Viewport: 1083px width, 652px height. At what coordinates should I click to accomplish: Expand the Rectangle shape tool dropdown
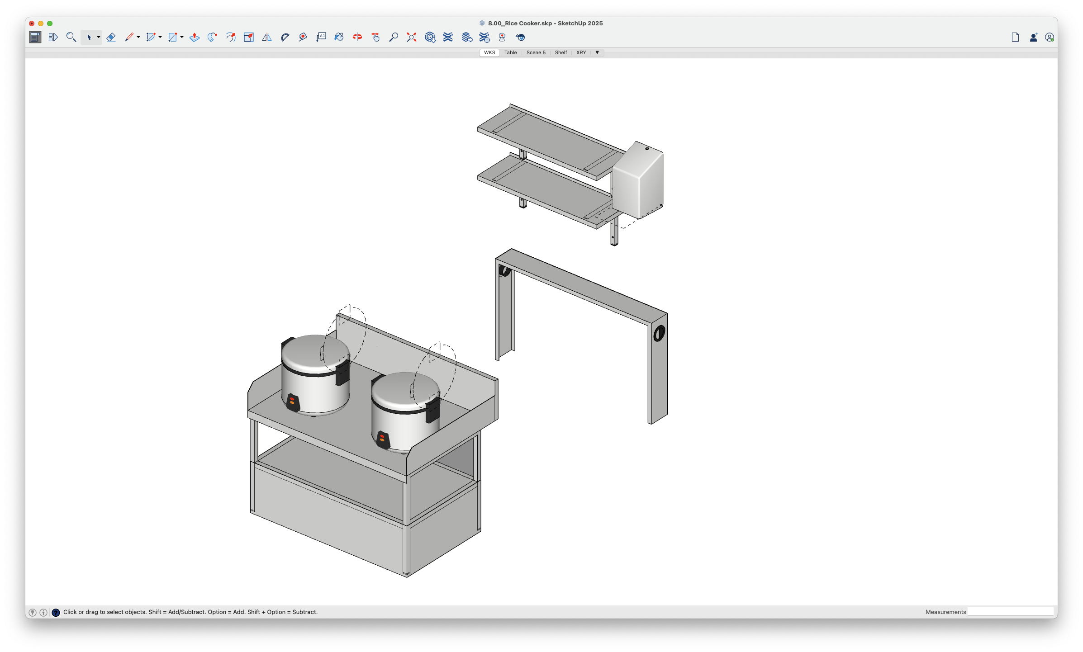click(x=182, y=38)
